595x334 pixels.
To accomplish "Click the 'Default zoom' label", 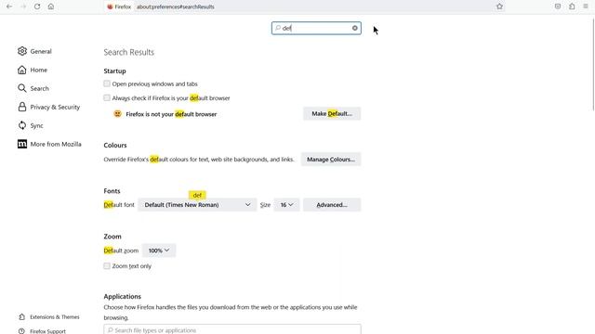I will 121,250.
